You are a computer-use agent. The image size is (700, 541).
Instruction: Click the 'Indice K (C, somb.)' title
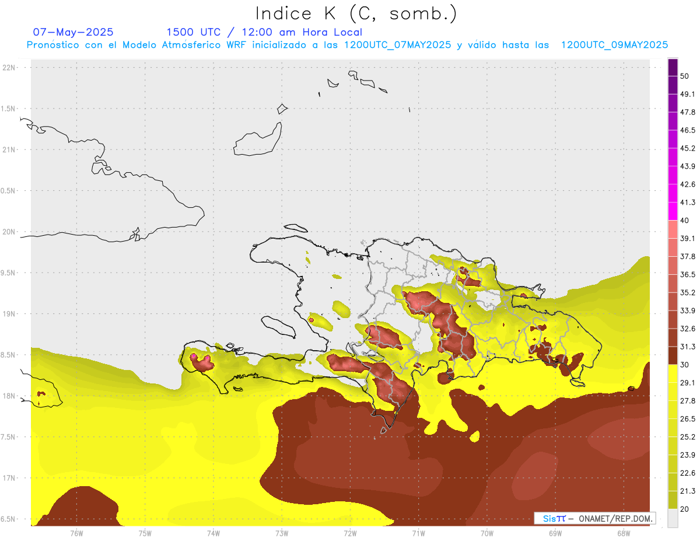click(x=356, y=13)
